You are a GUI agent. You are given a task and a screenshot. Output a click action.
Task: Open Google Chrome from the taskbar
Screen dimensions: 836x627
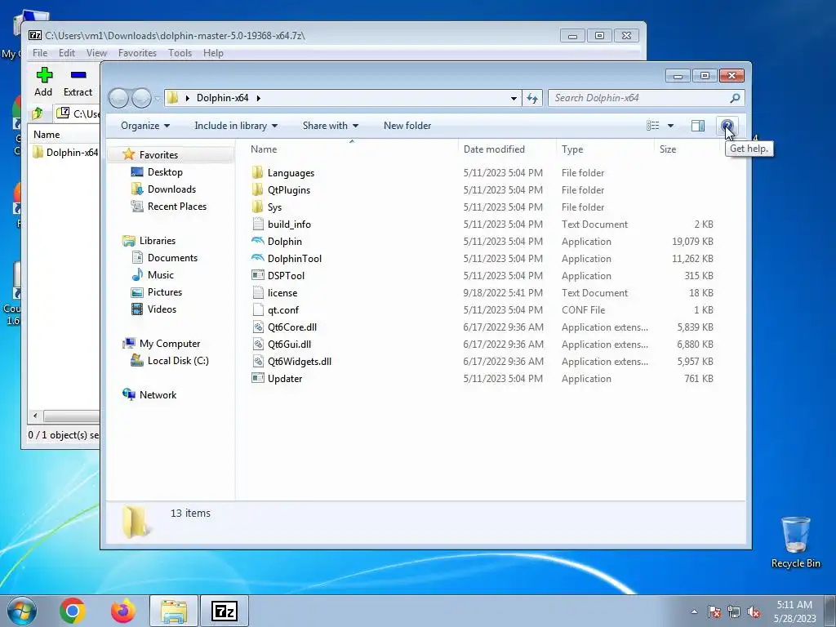73,611
